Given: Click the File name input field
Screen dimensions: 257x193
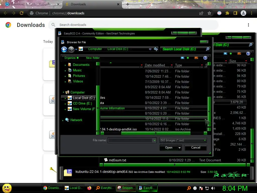Looking at the screenshot, I should pyautogui.click(x=130, y=140).
